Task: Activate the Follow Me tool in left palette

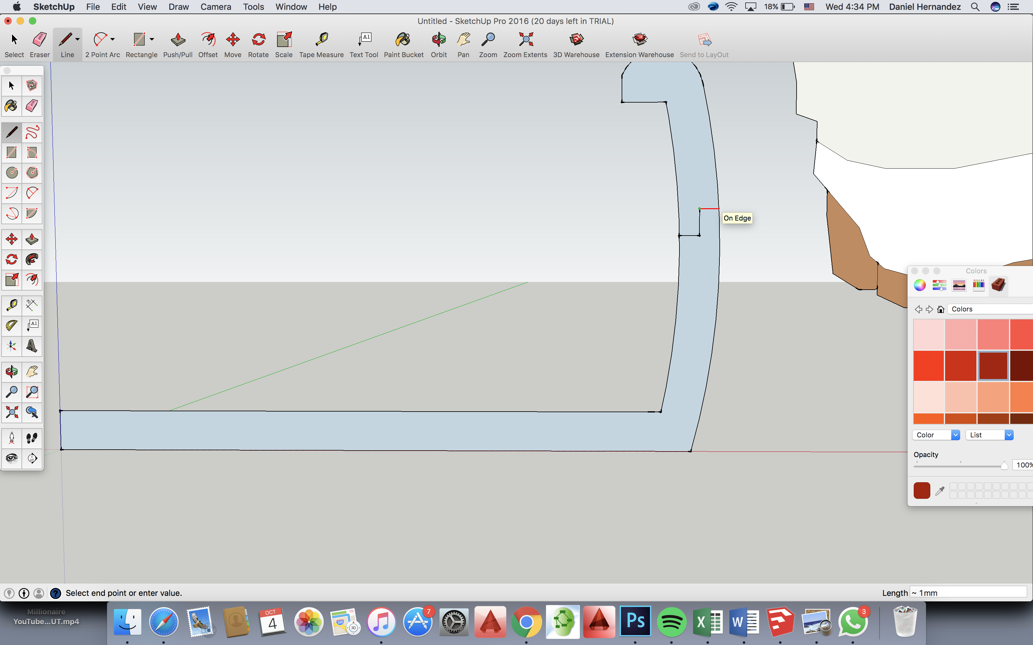Action: 32,259
